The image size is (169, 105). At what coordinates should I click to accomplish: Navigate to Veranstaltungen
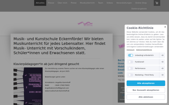pos(124,3)
